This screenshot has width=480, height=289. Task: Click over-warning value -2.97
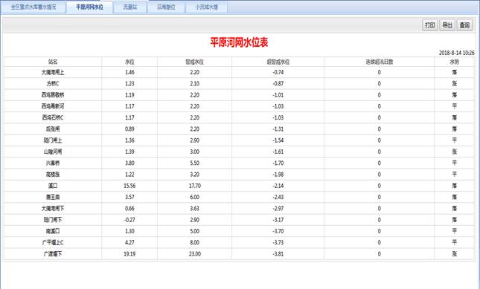point(278,208)
